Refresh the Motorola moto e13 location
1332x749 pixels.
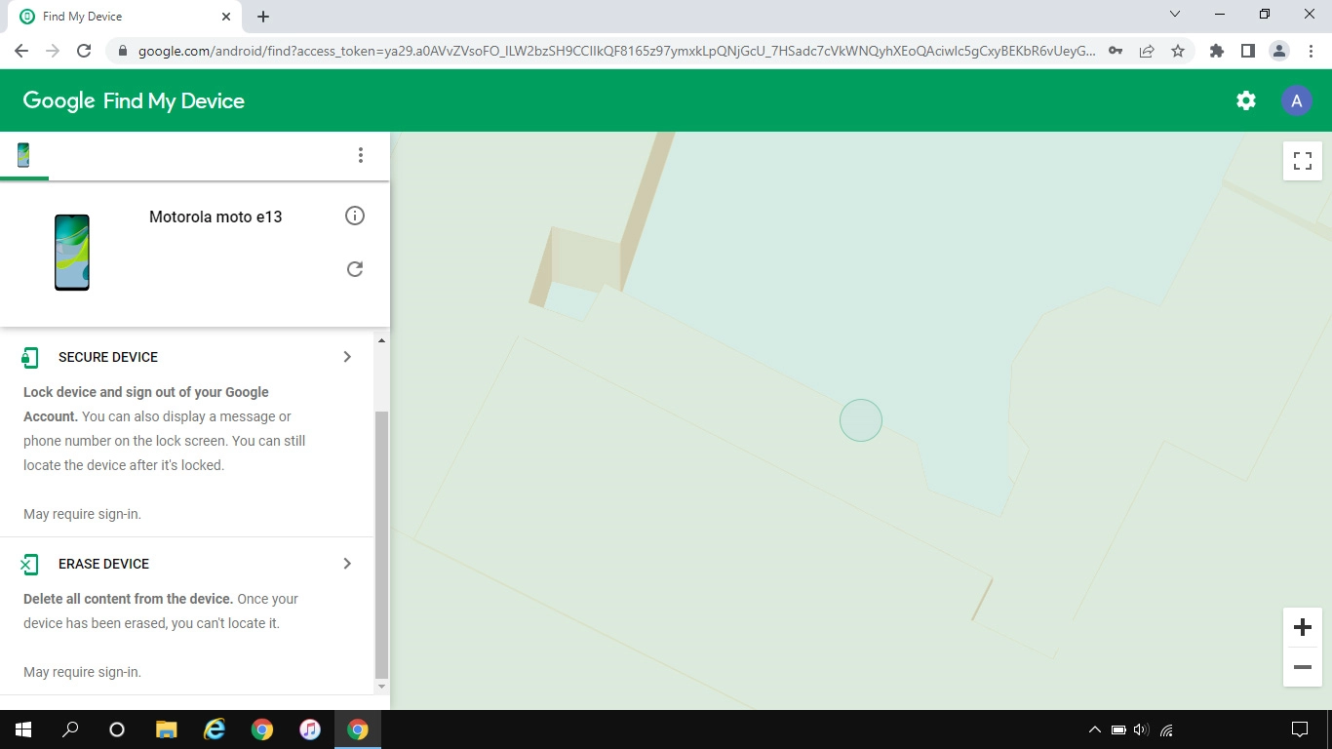tap(355, 268)
